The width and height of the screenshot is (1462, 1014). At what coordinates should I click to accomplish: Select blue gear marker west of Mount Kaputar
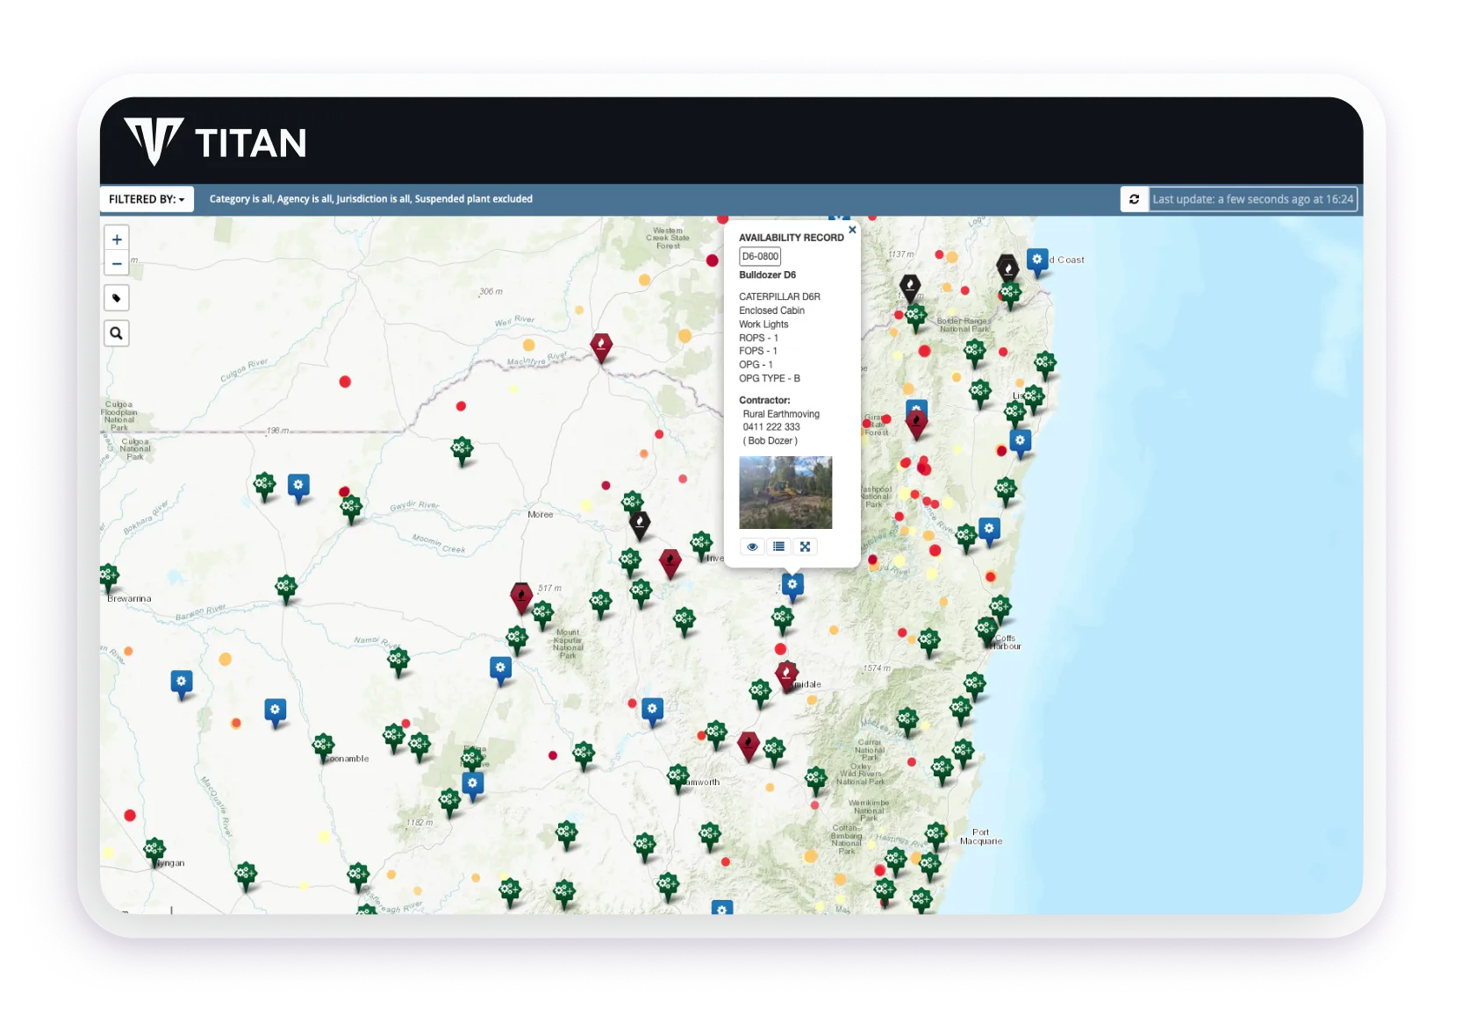click(x=500, y=671)
